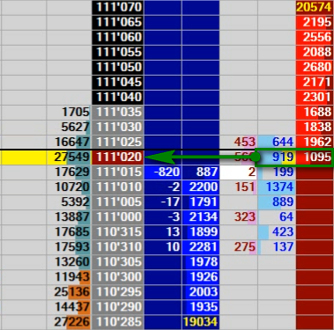Screen dimensions: 334x330
Task: Click the 1962 ask size at 111'025
Action: click(315, 142)
